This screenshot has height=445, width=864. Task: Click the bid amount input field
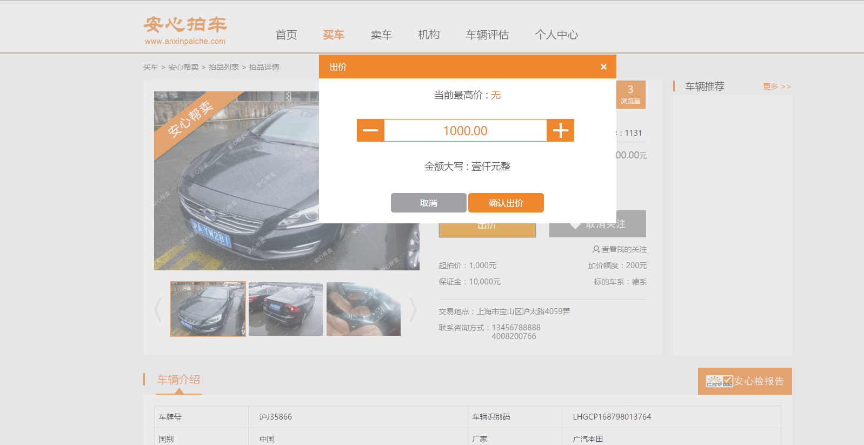coord(465,131)
